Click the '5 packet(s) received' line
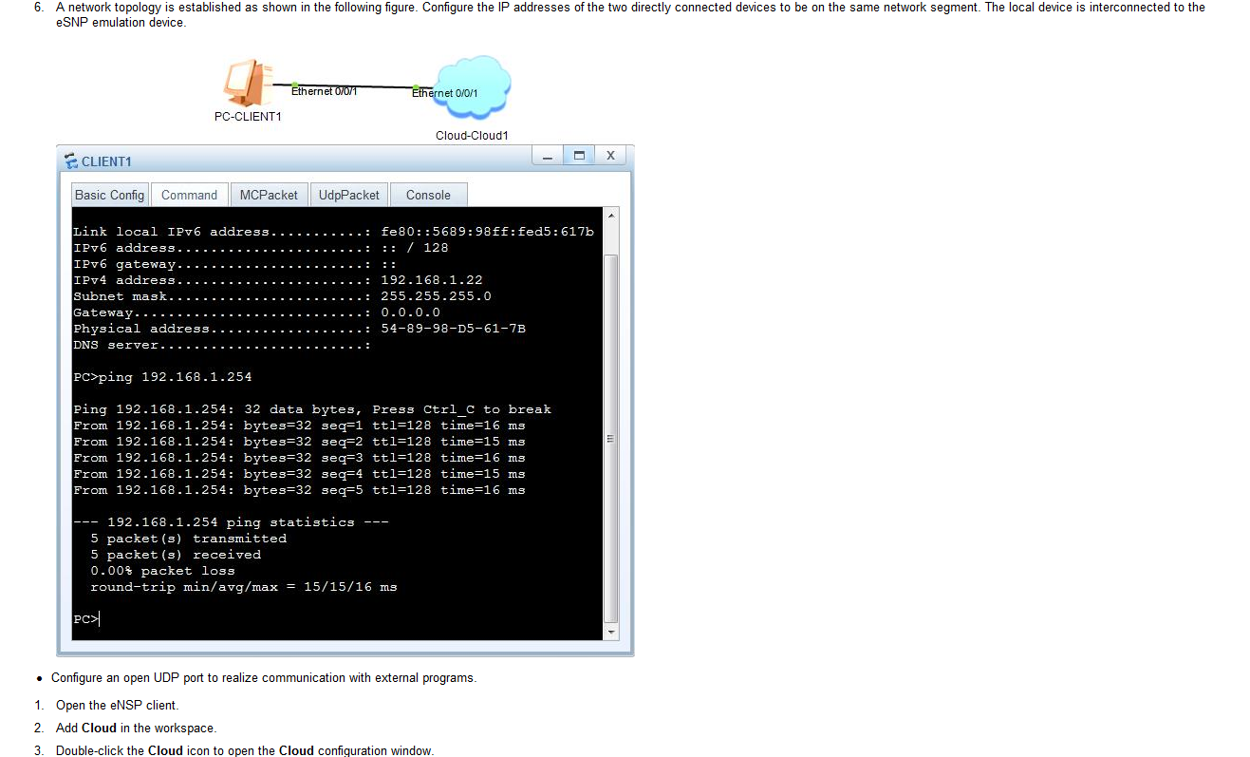 [176, 555]
